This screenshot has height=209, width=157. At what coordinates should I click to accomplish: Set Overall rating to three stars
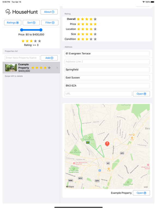[x=87, y=19]
